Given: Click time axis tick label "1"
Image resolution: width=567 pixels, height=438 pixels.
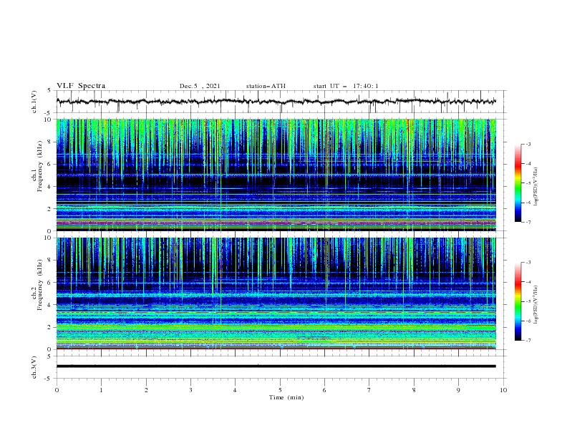Looking at the screenshot, I should (x=102, y=390).
